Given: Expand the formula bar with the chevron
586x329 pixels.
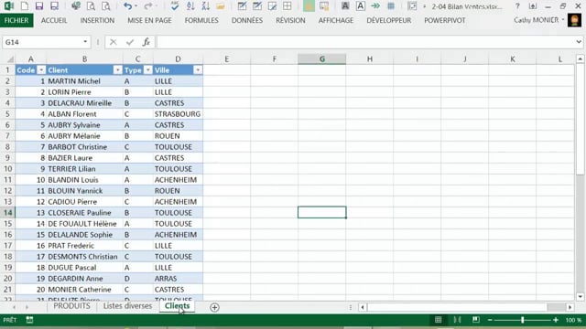Looking at the screenshot, I should (579, 42).
